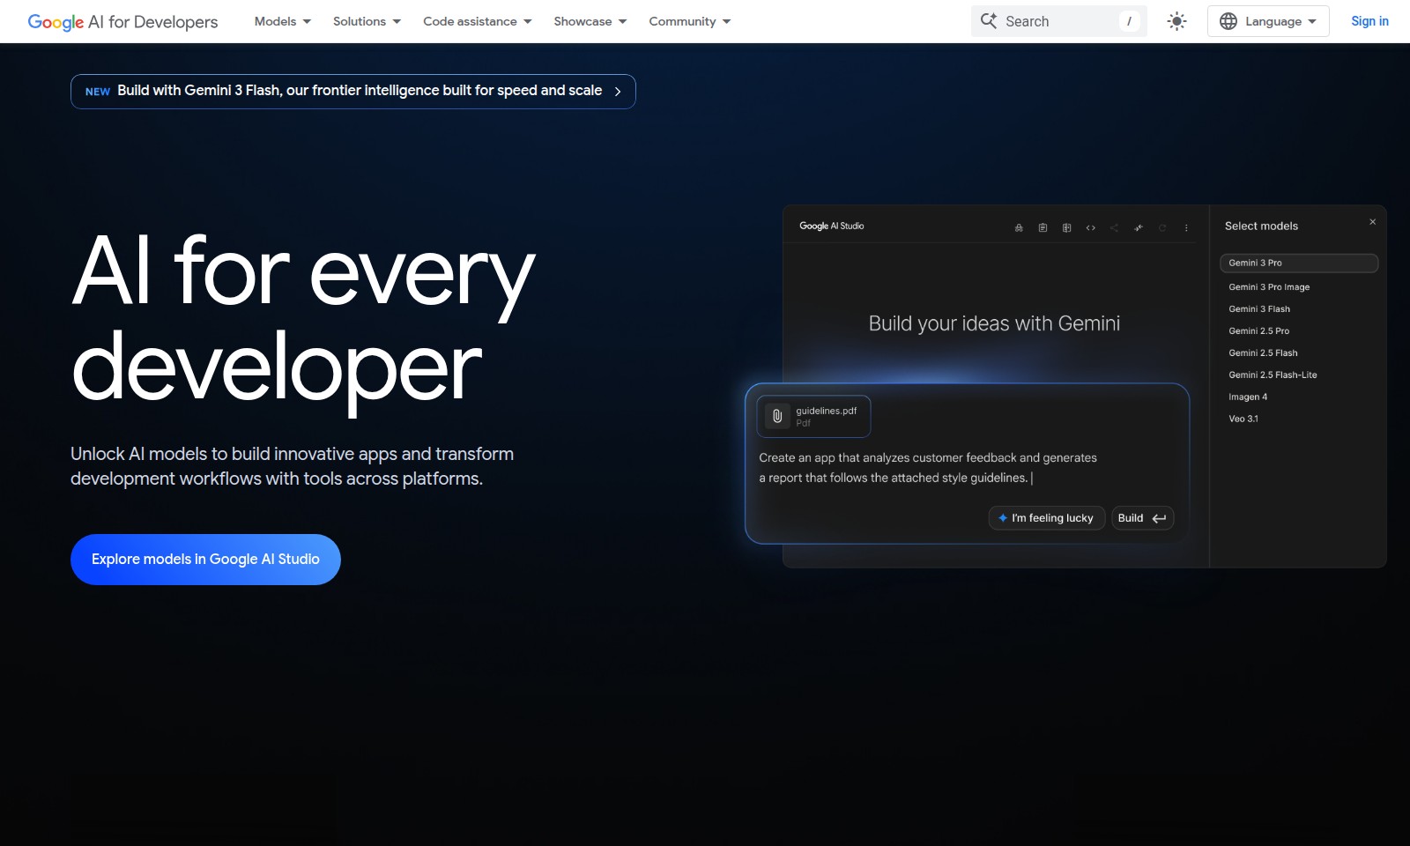Select Gemini 2.5 Flash in the list

click(x=1263, y=353)
